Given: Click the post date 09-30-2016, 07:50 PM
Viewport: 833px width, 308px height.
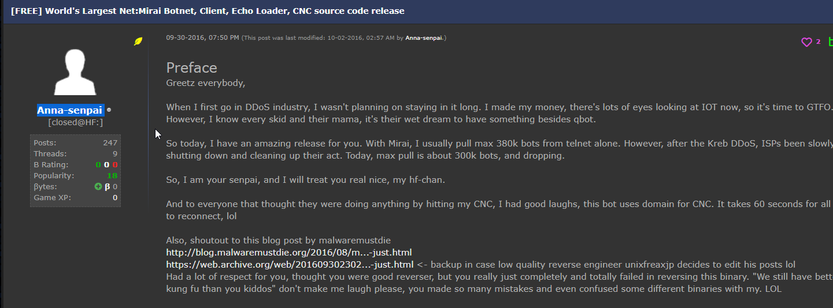Looking at the screenshot, I should pyautogui.click(x=202, y=38).
